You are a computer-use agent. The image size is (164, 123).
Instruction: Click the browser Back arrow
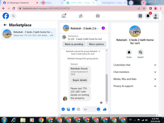point(4,8)
